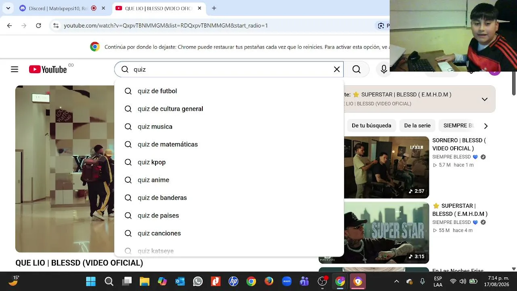Open Microsoft Teams from the taskbar
Image resolution: width=517 pixels, height=291 pixels.
[305, 281]
